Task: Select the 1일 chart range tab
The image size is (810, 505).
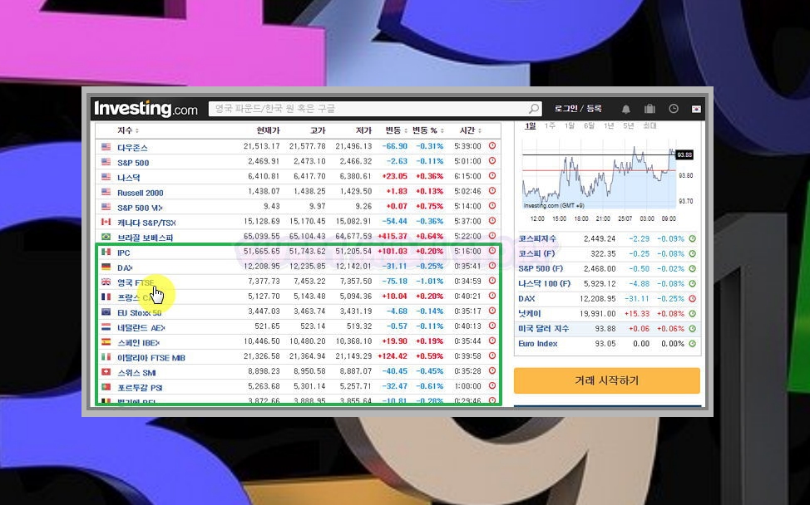Action: (x=530, y=126)
